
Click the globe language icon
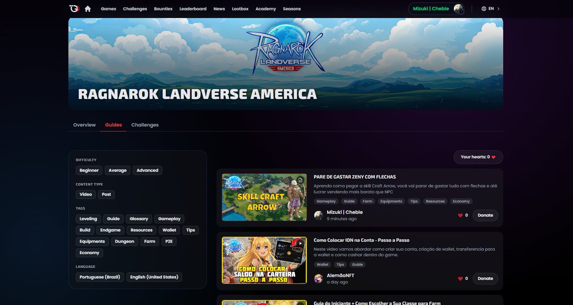tap(484, 9)
